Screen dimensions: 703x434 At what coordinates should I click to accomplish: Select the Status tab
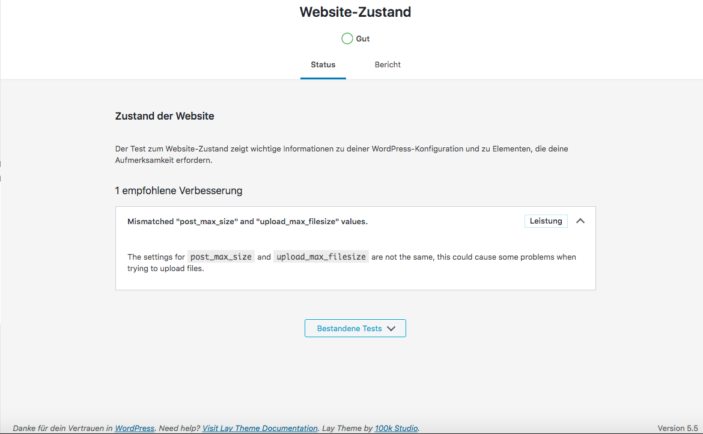[323, 64]
